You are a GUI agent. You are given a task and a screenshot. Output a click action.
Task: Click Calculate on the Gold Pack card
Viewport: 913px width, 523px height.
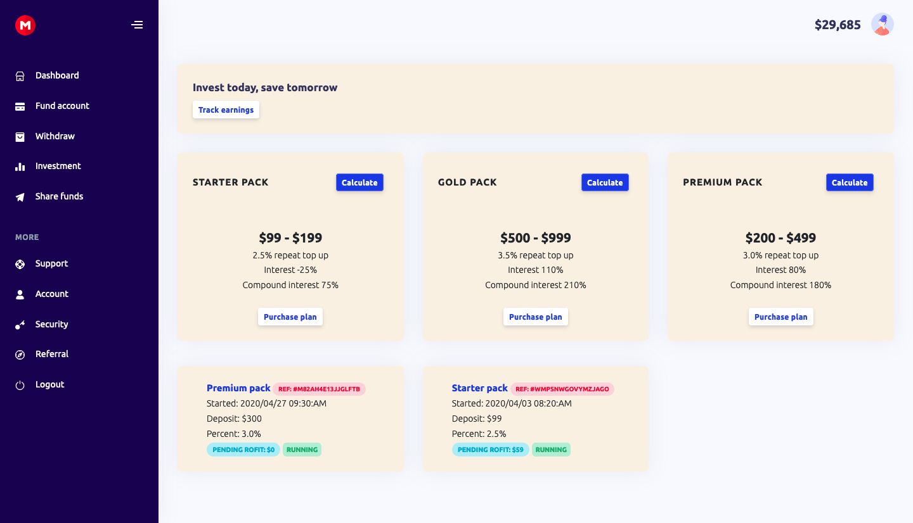click(605, 182)
